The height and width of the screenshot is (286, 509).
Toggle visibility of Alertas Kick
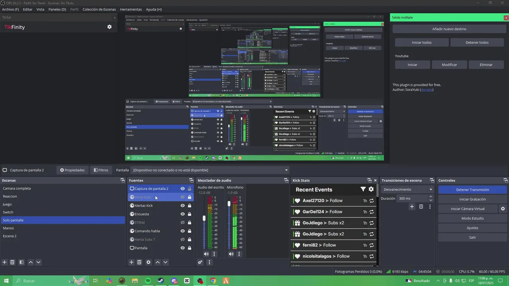coord(183,206)
